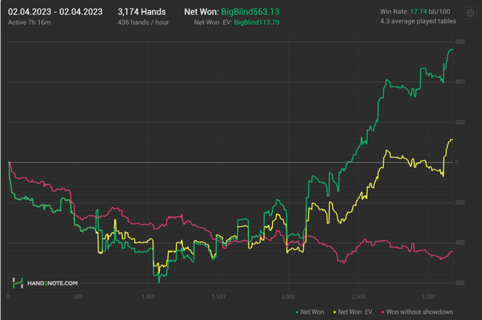Click the 0 baseline y-axis label

(457, 162)
